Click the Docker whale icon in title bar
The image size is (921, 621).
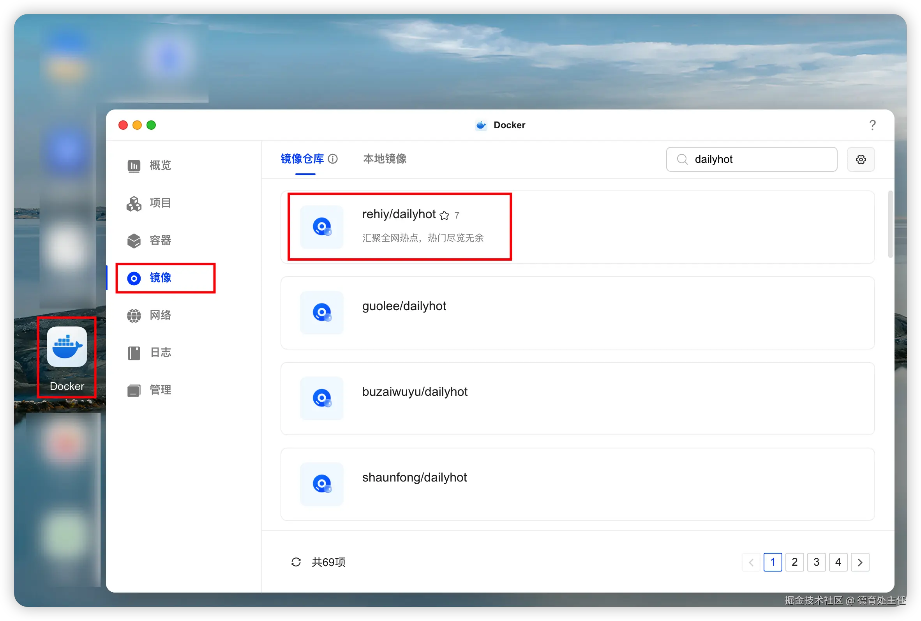(481, 125)
